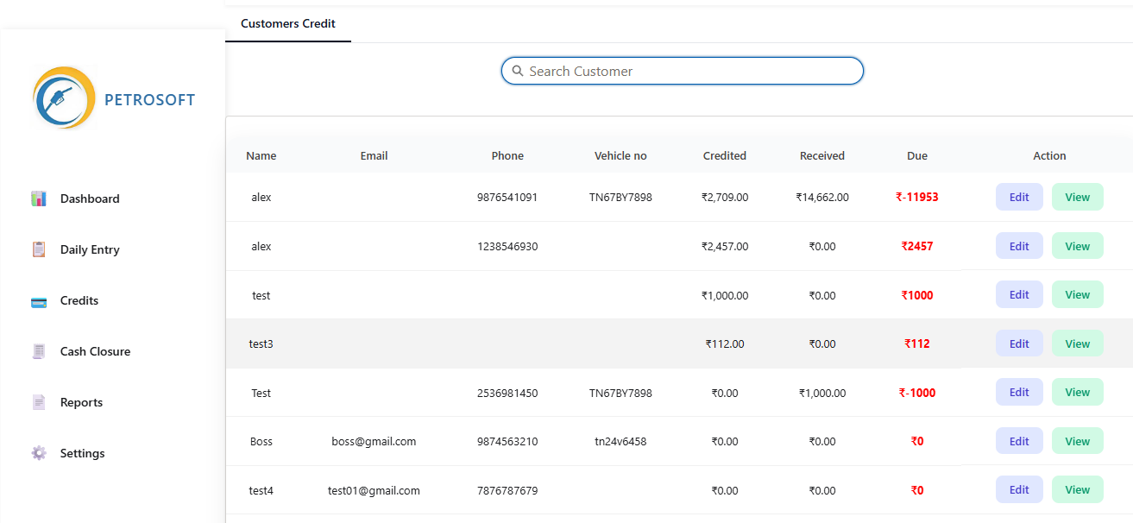Click the Action column header
1133x523 pixels.
(1049, 156)
